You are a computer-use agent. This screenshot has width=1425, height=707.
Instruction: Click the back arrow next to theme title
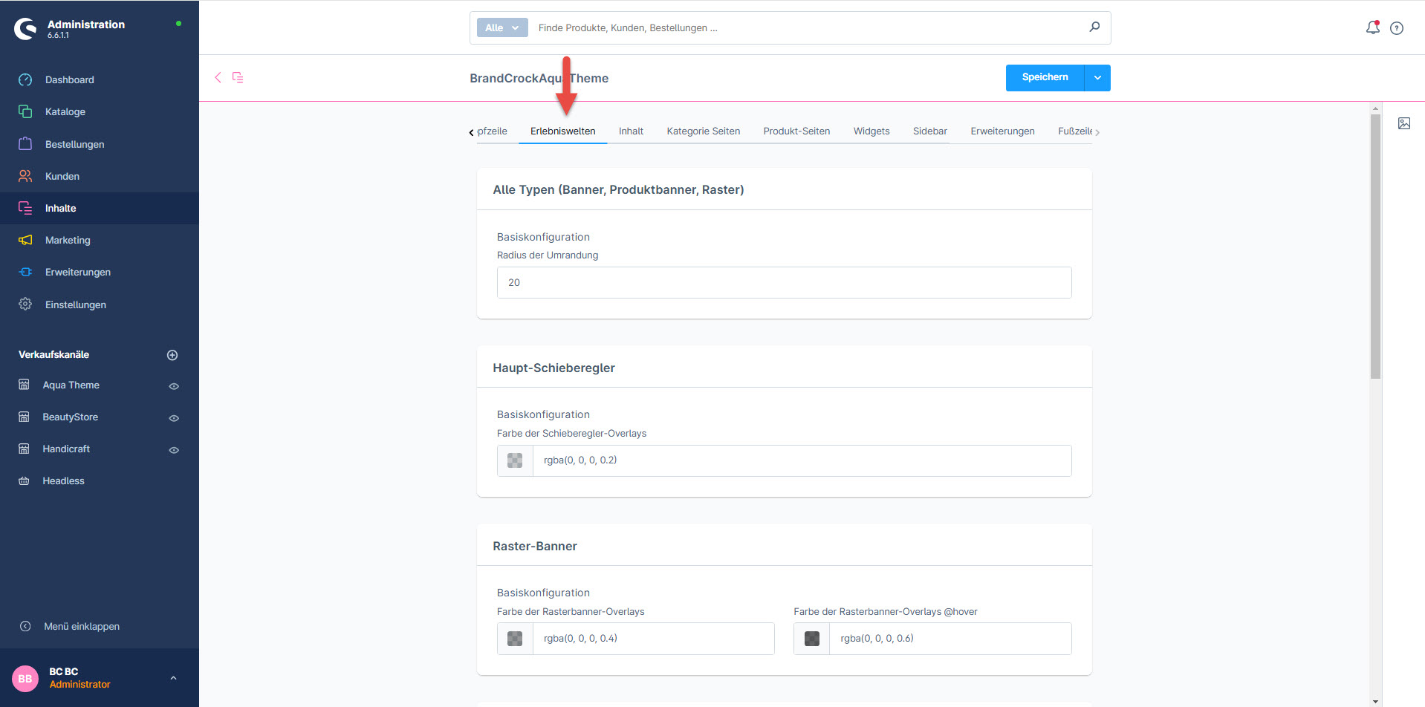[218, 77]
